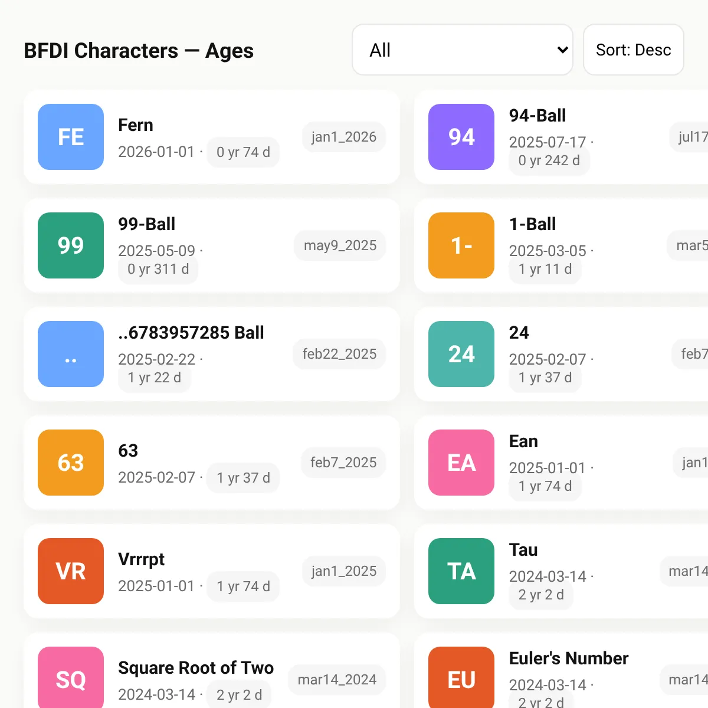Viewport: 708px width, 708px height.
Task: Click the green TA avatar tile
Action: click(x=461, y=571)
